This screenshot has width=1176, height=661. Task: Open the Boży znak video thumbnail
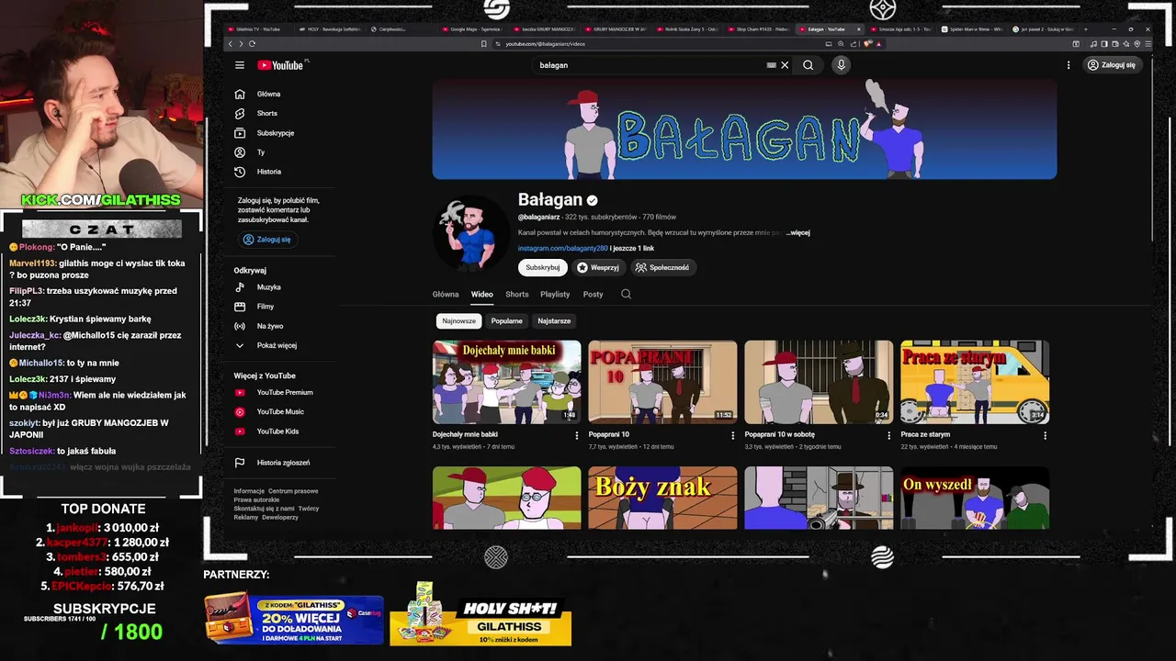662,498
